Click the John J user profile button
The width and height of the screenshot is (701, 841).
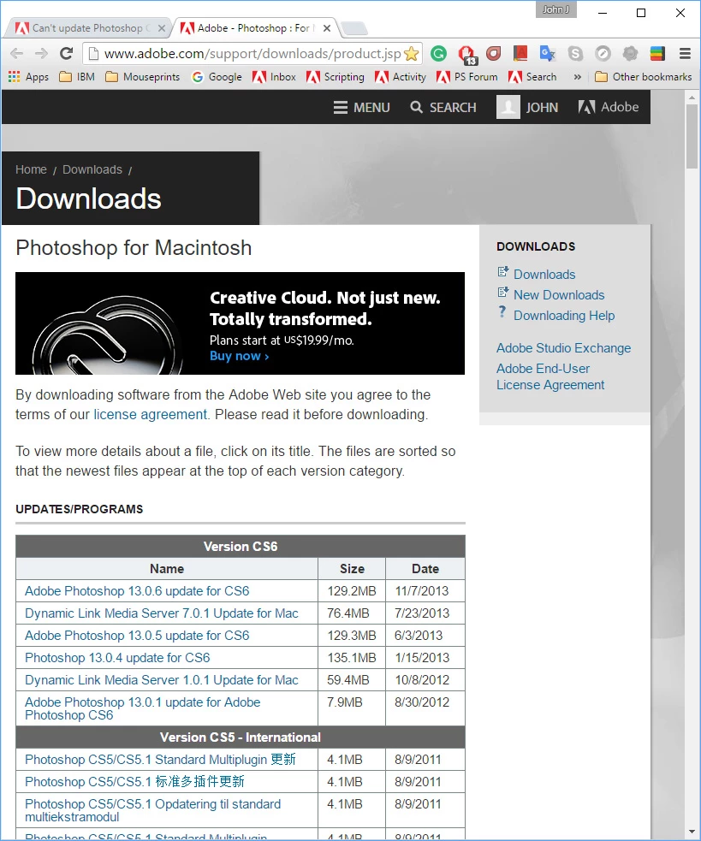555,9
